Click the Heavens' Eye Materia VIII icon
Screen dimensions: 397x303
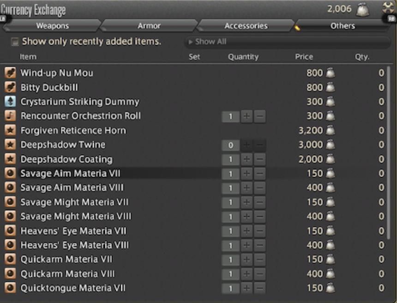coord(10,245)
